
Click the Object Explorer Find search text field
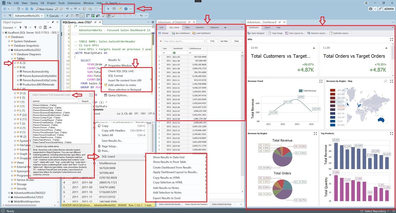(55, 101)
